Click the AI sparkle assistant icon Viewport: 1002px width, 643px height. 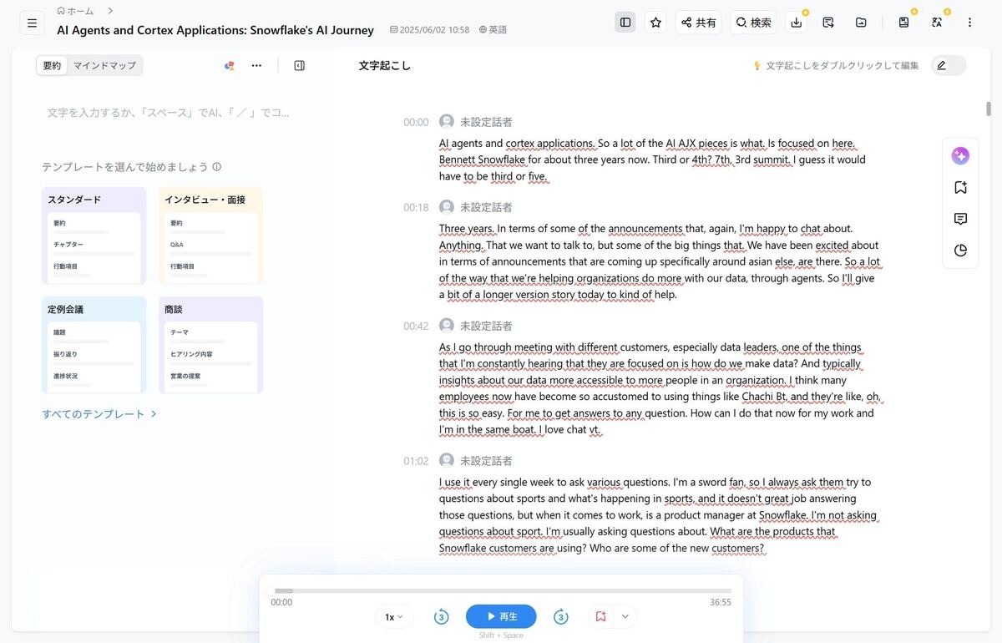point(960,156)
